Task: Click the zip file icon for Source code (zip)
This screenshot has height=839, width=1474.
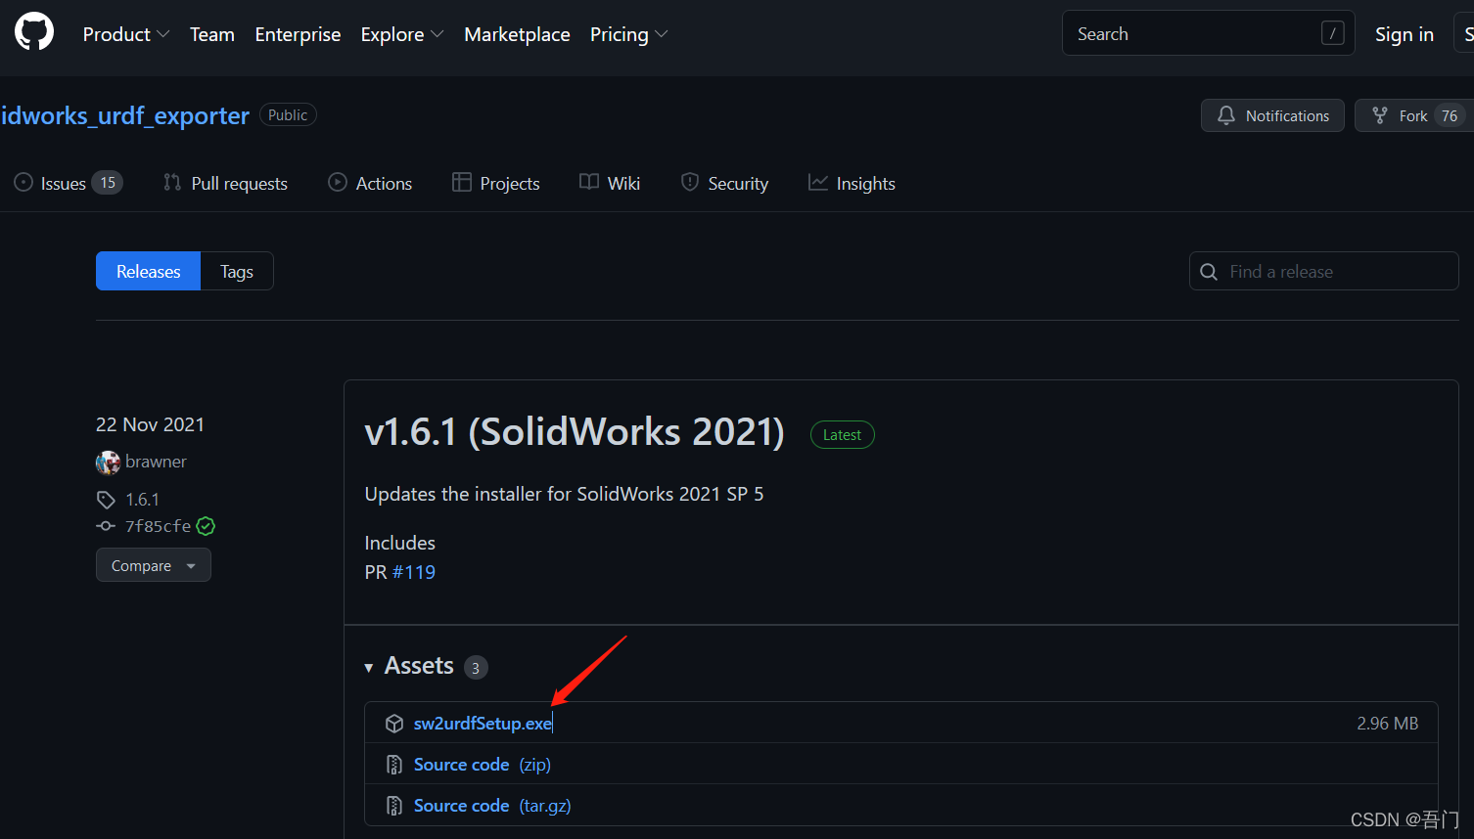Action: [x=394, y=765]
